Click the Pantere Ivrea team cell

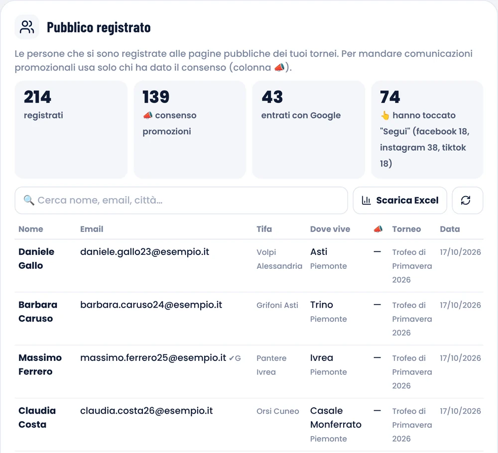click(x=271, y=365)
